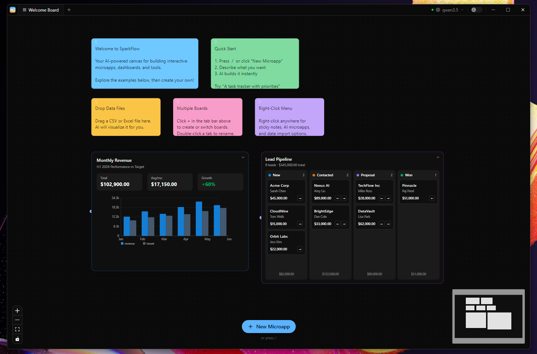Advance Acme Corp lead with its right arrow

pos(300,198)
